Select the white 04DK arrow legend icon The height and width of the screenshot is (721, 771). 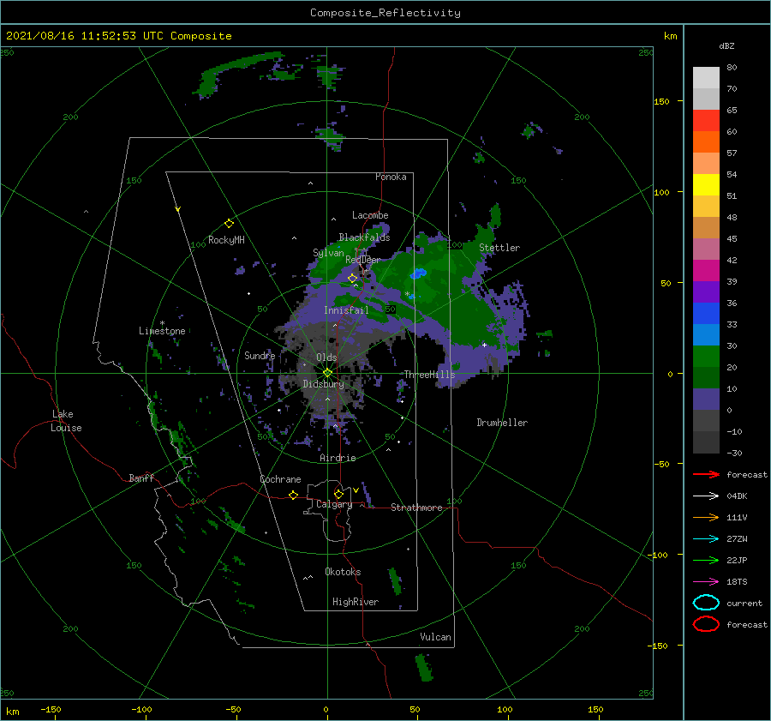[x=706, y=496]
